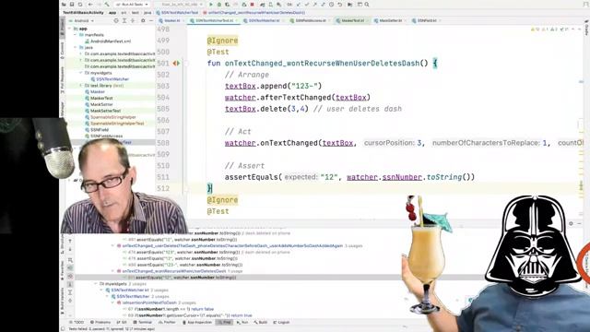This screenshot has width=590, height=332.
Task: Collapse the mywidgets package in project tree
Action: [x=80, y=73]
